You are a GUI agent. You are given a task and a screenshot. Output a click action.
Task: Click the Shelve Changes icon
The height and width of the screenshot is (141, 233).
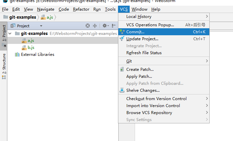(x=122, y=90)
